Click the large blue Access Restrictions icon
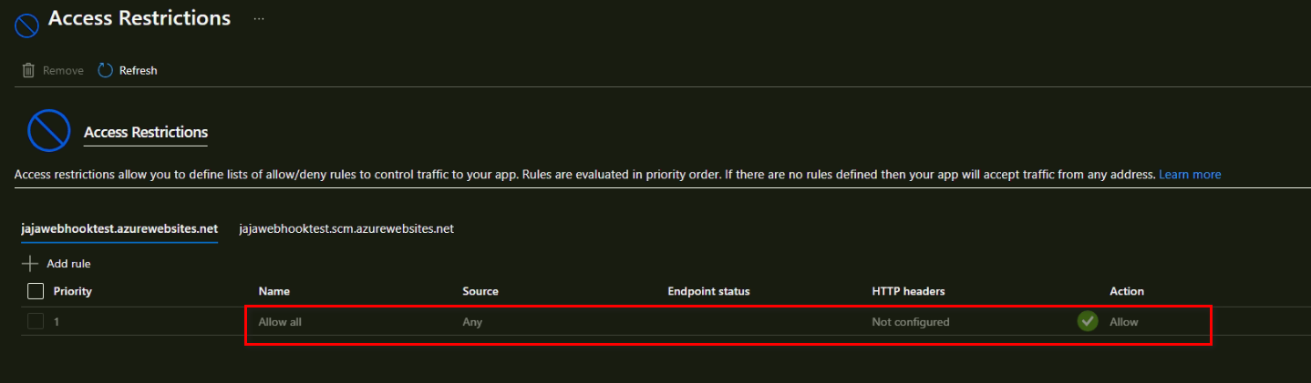Image resolution: width=1311 pixels, height=383 pixels. tap(49, 132)
